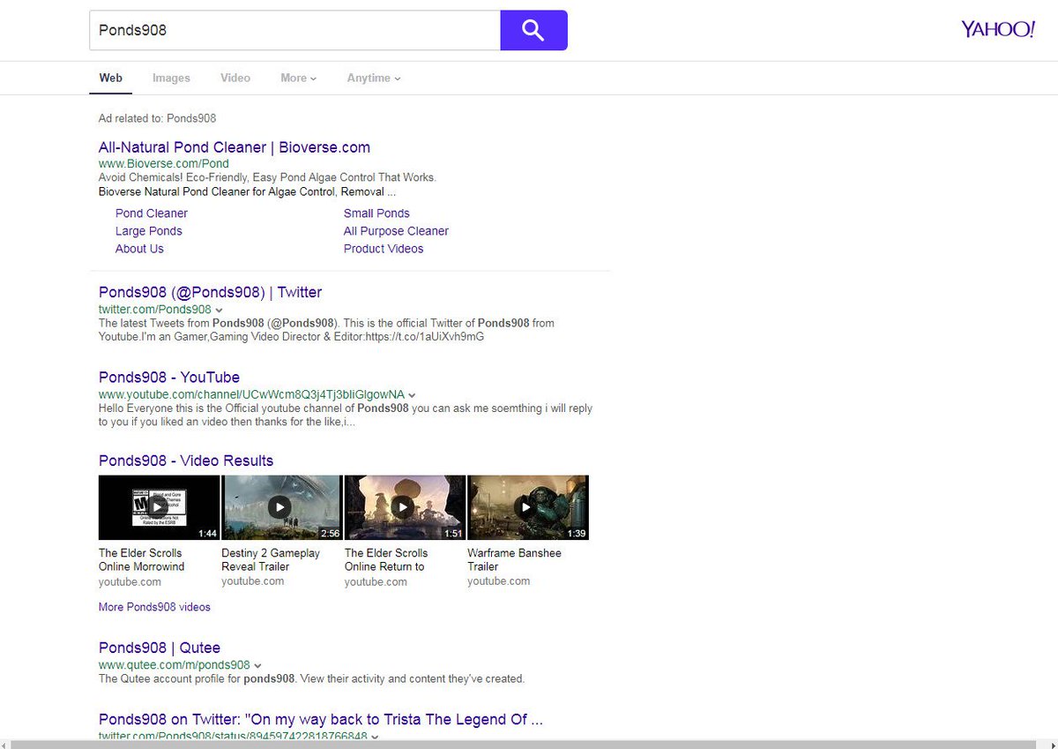This screenshot has height=749, width=1058.
Task: Focus the search box containing Ponds908
Action: (x=294, y=30)
